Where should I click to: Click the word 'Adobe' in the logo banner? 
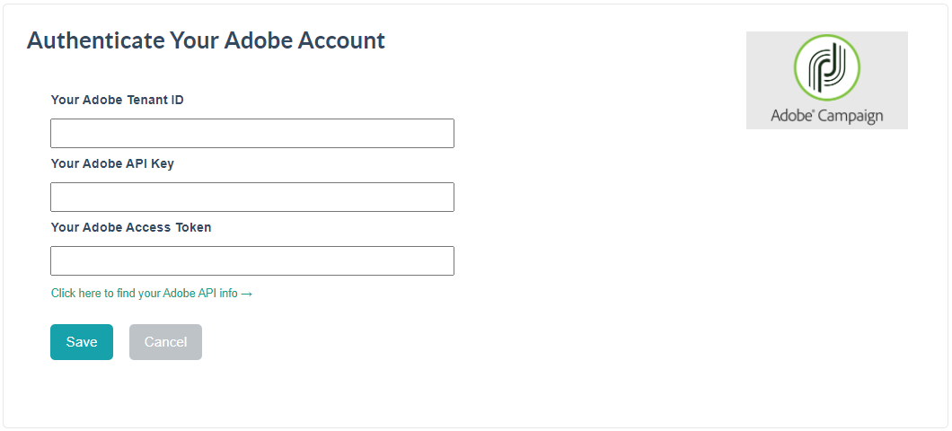click(x=791, y=115)
